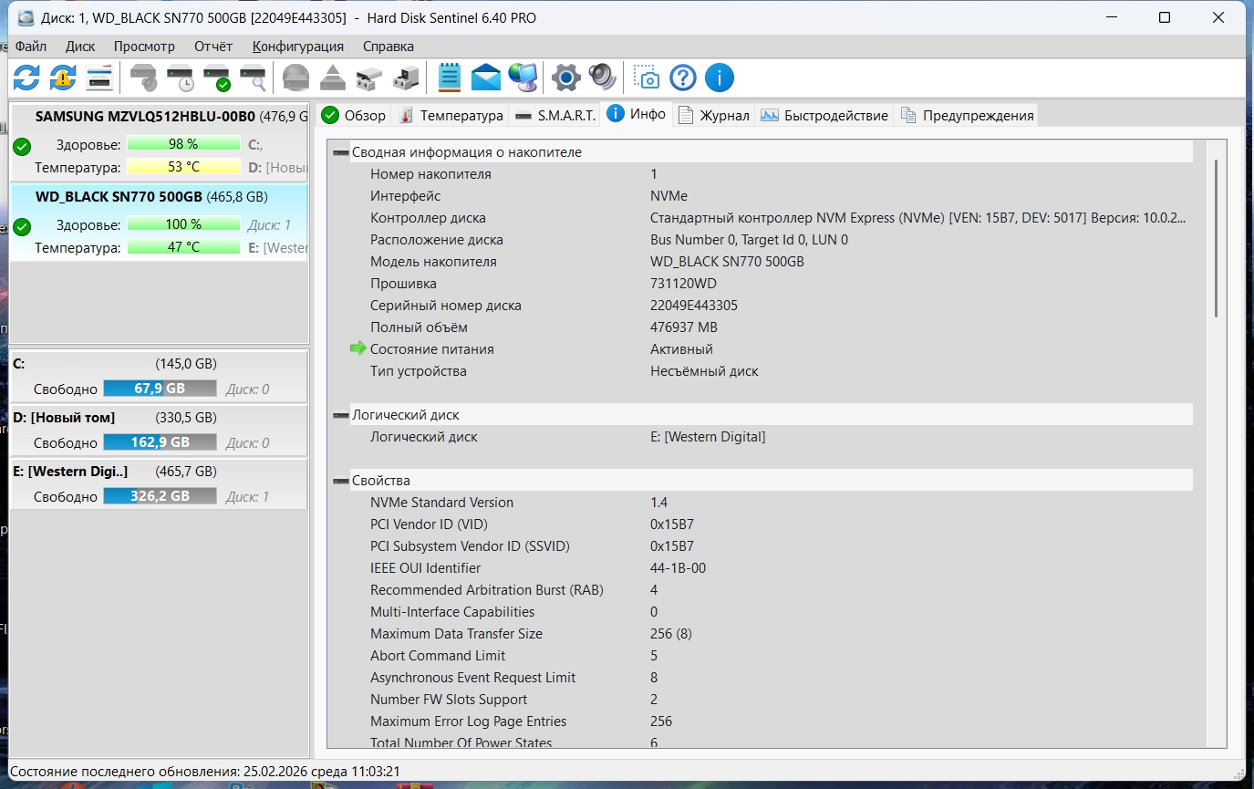The image size is (1254, 789).
Task: Click the drive with clock toolbar icon
Action: coord(180,78)
